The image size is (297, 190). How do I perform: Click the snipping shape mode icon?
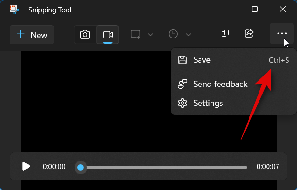[136, 34]
